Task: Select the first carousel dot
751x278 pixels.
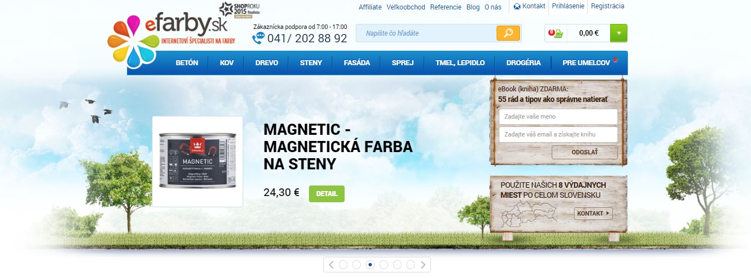Action: click(x=343, y=265)
